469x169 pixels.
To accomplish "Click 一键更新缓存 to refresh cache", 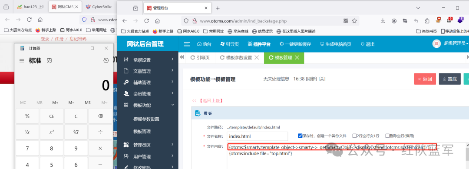I will pos(295,44).
